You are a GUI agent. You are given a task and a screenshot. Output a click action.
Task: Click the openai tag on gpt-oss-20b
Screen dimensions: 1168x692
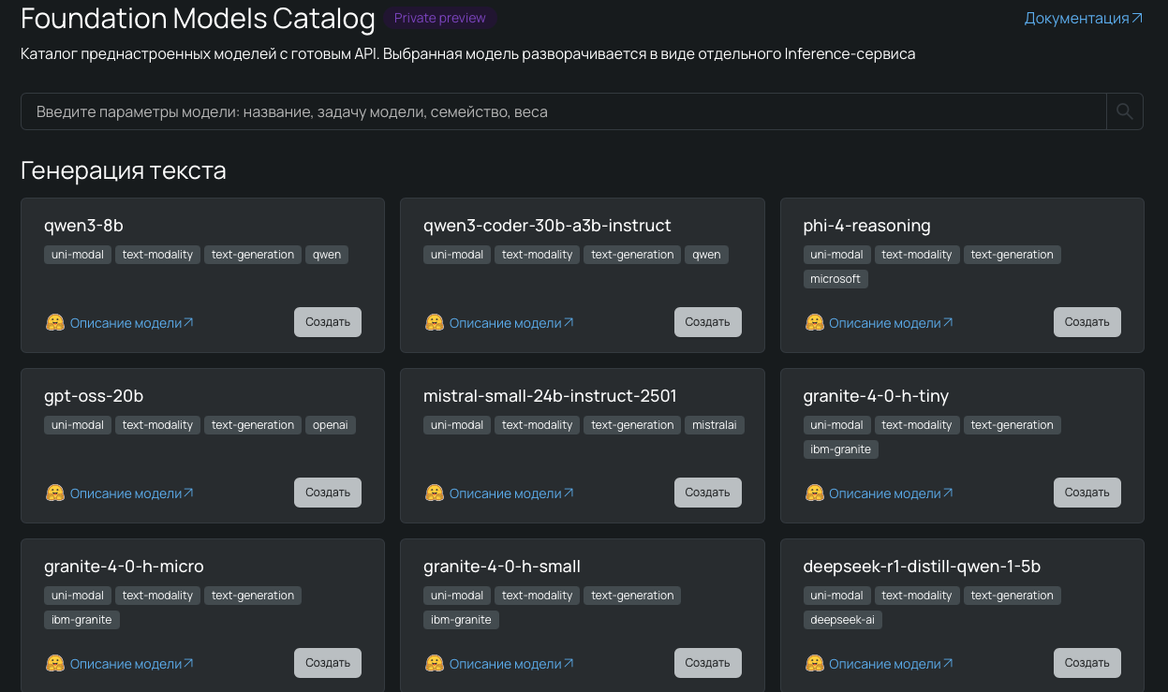click(331, 425)
